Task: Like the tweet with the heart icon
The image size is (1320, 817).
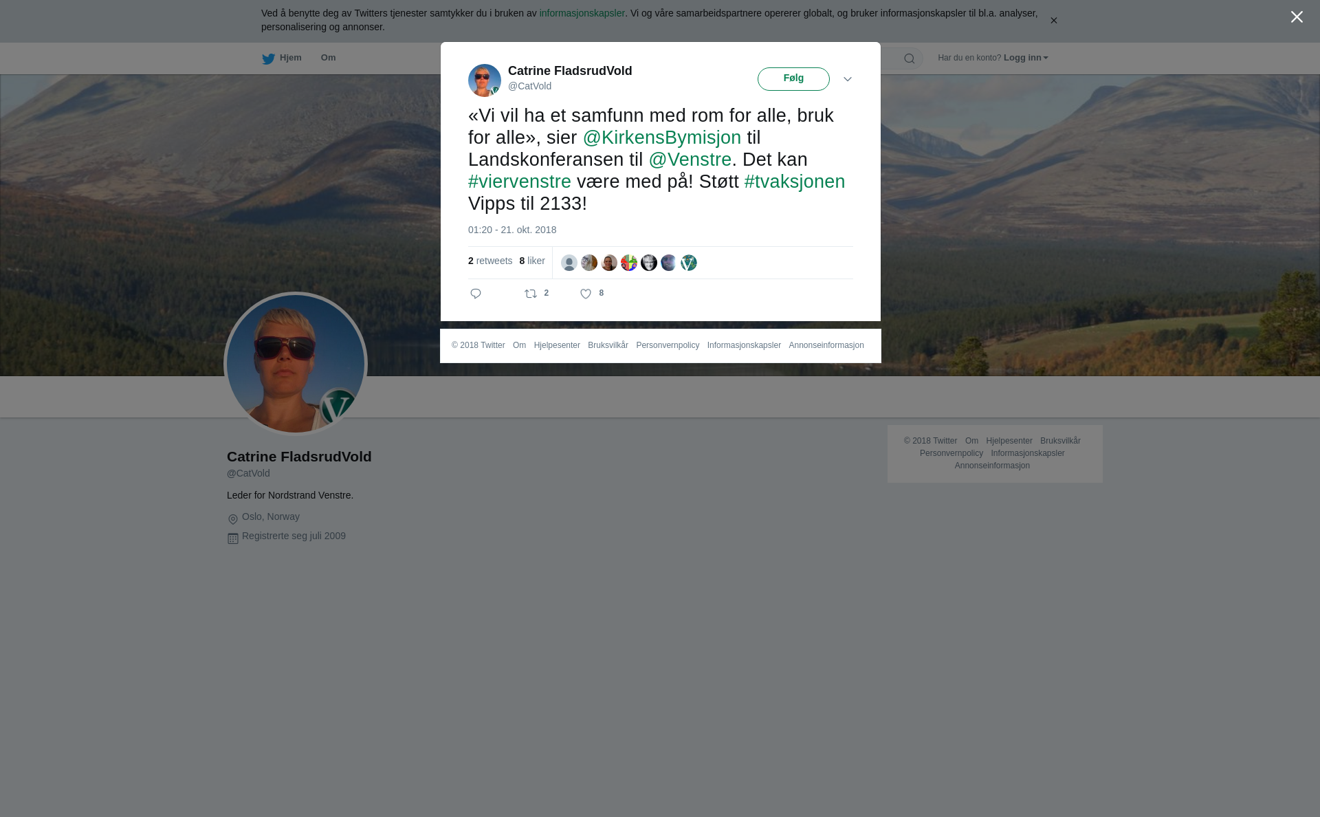Action: (586, 294)
